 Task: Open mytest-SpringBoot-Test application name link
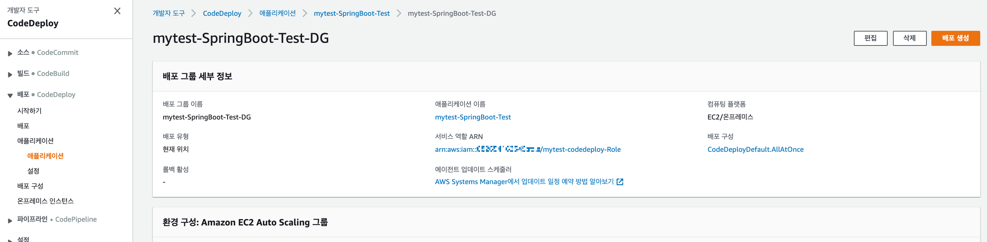[472, 117]
